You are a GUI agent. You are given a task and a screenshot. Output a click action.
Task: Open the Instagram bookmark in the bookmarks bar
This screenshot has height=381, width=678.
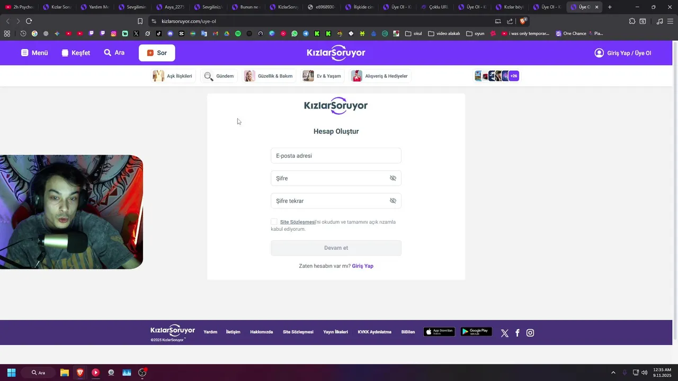(x=113, y=33)
